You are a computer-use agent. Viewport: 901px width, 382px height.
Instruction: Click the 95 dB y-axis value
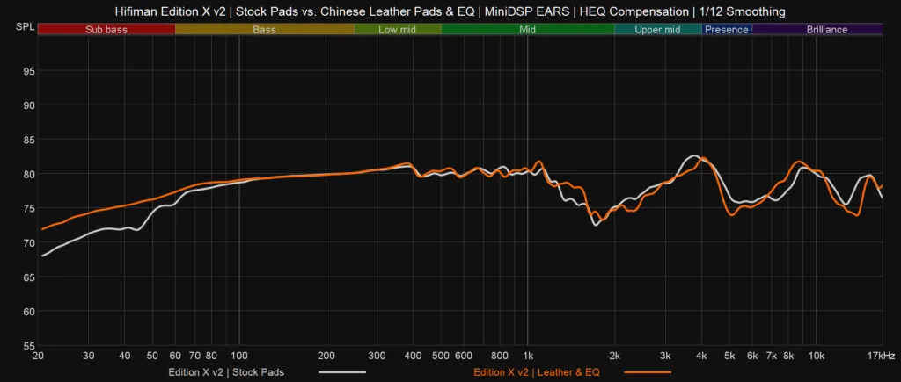coord(29,71)
